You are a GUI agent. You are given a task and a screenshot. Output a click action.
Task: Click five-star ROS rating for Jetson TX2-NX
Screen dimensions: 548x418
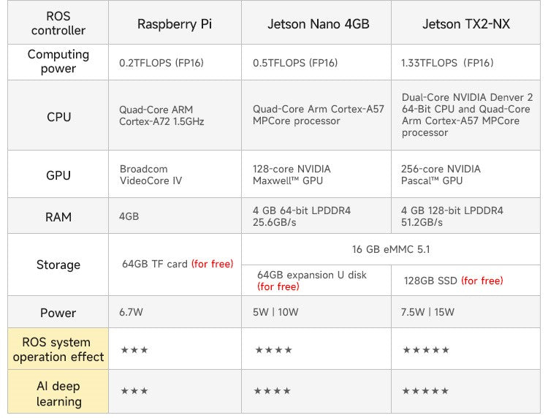(426, 350)
